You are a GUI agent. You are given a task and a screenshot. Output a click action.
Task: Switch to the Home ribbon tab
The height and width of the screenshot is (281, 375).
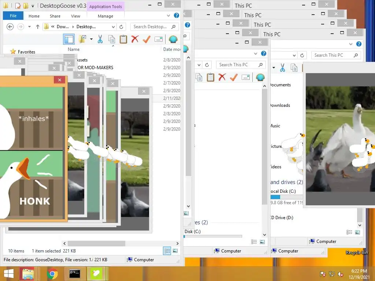point(34,16)
